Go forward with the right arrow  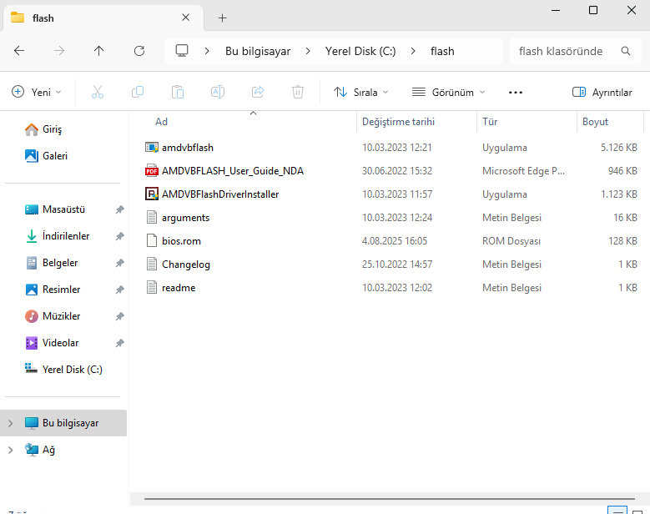point(59,51)
